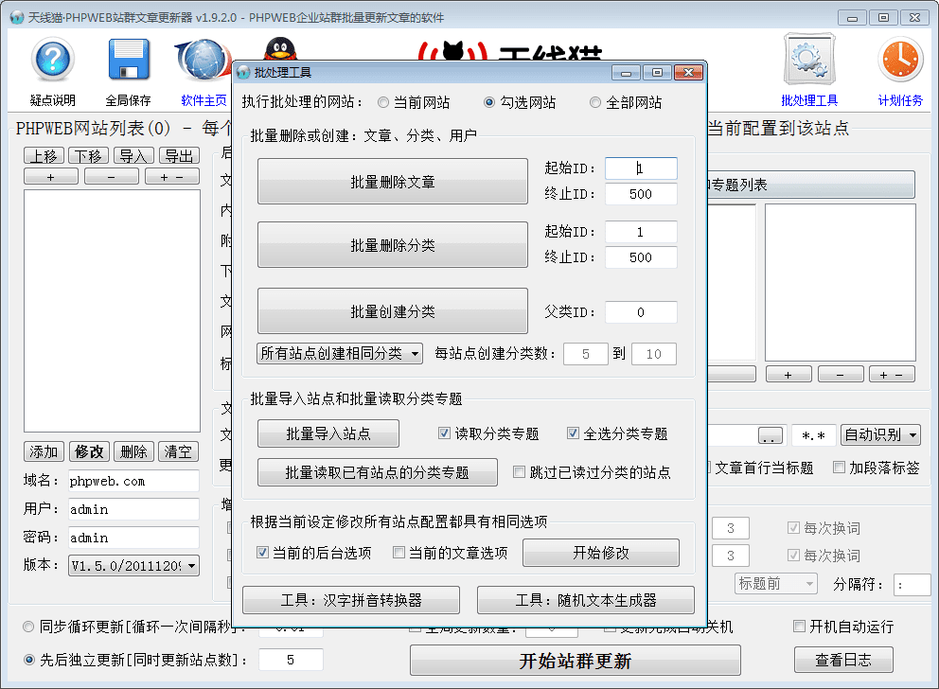Viewport: 939px width, 689px height.
Task: Open the 自动识别 dropdown in main window
Action: click(880, 434)
